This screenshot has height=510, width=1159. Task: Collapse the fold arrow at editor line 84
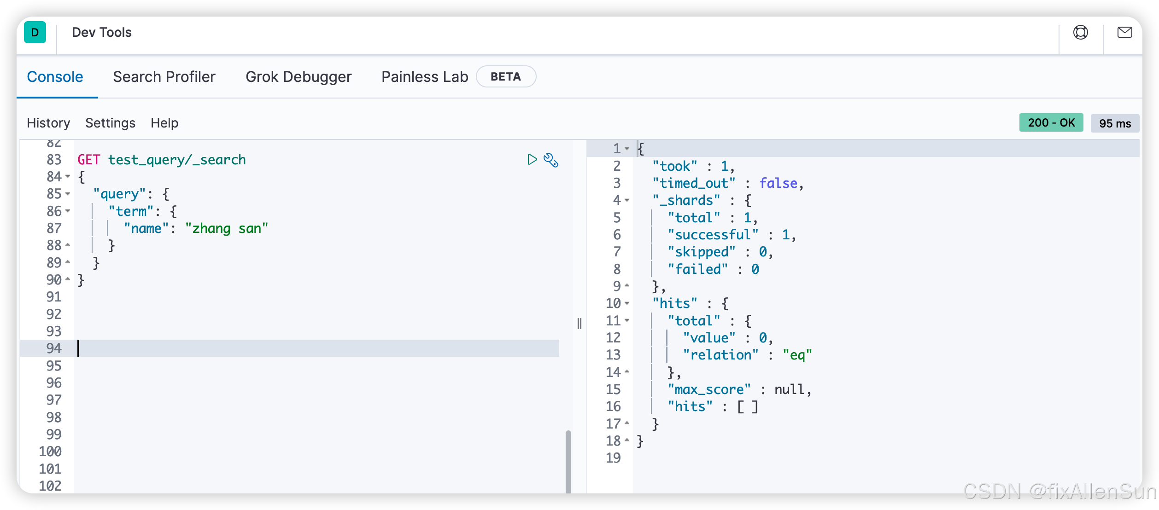(68, 177)
